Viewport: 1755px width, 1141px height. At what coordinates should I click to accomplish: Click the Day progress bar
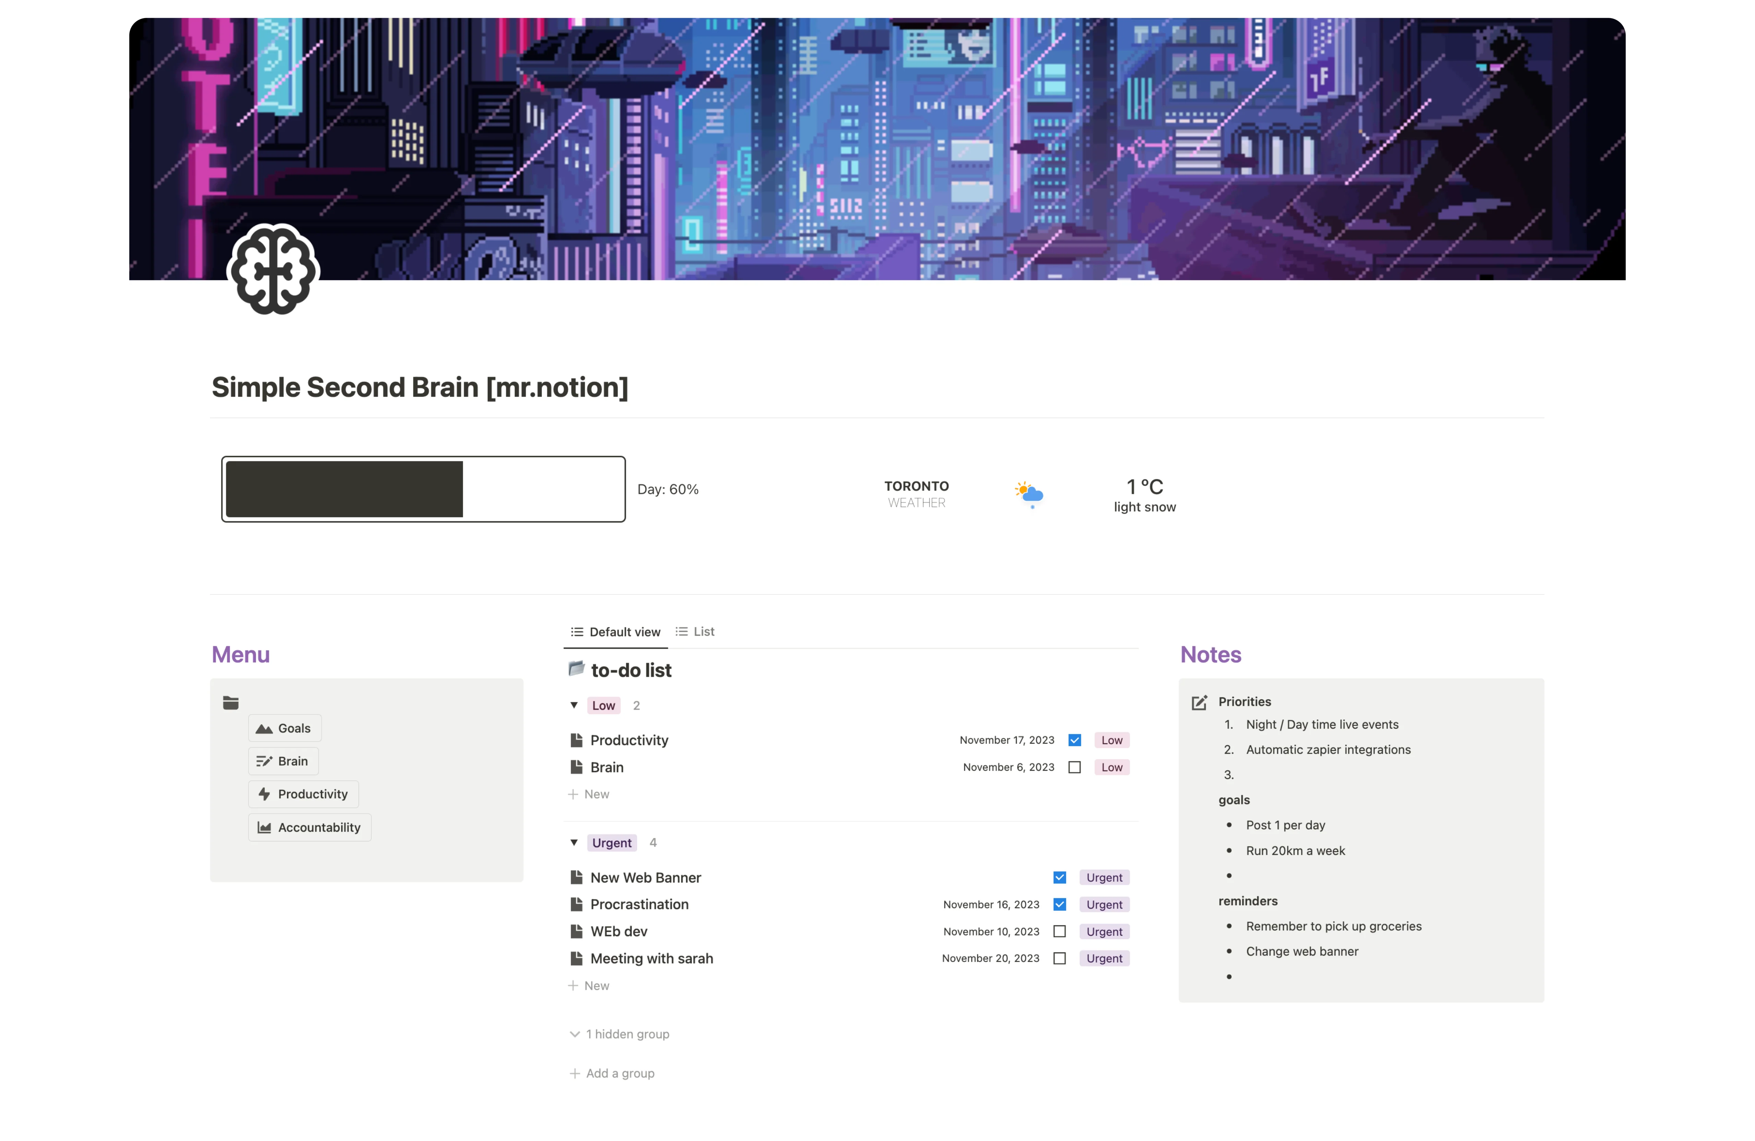[423, 489]
